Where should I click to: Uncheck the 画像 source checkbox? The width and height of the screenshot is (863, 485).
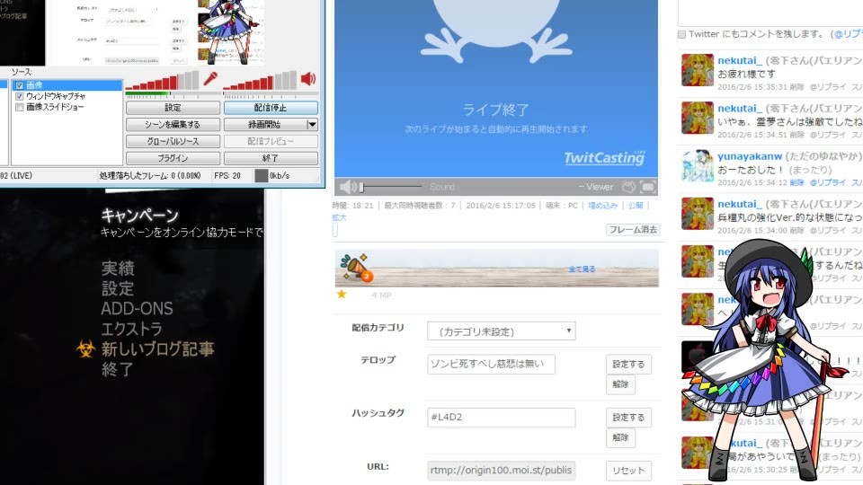[x=20, y=85]
